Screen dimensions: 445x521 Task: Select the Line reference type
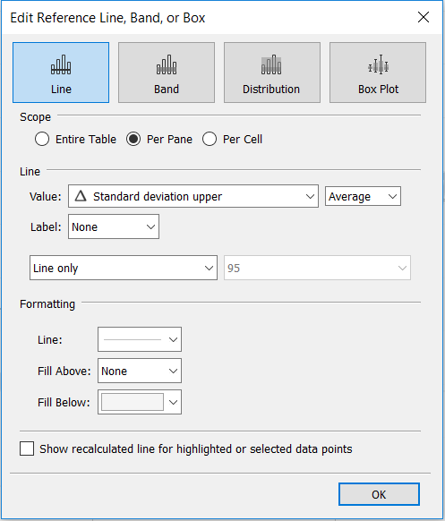coord(61,73)
